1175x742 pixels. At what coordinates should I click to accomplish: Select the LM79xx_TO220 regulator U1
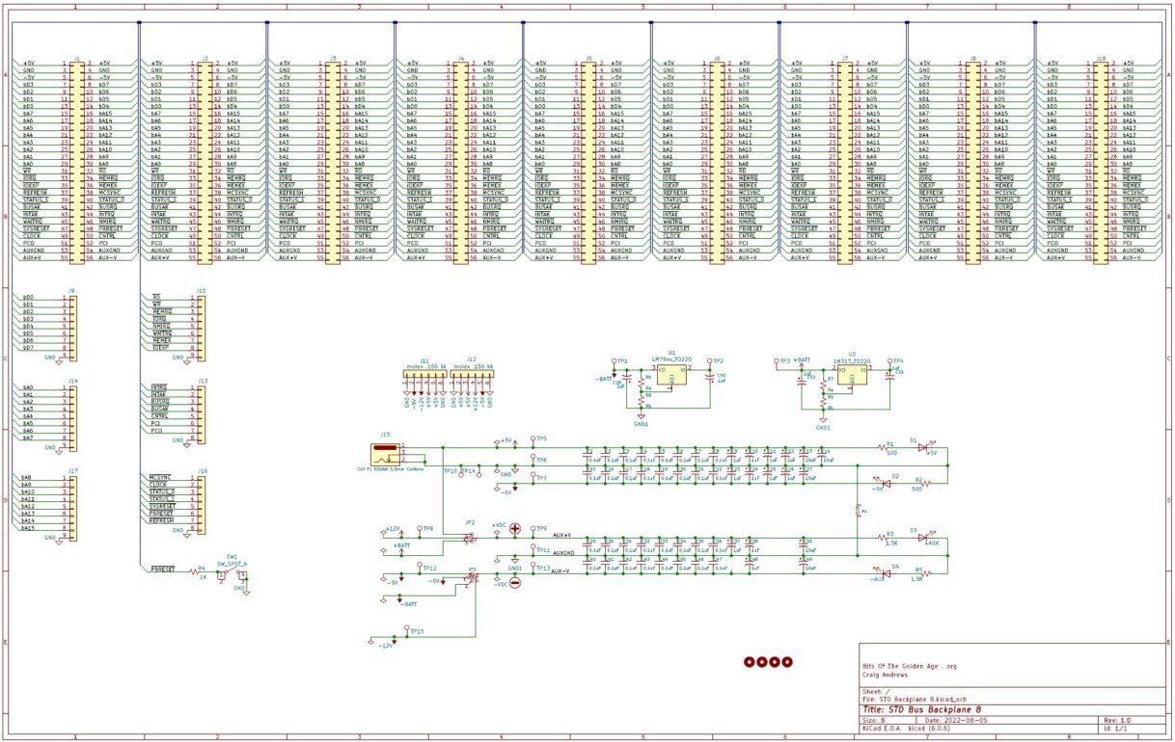tap(671, 375)
